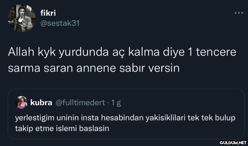Open kubra's profile name in the quoted tweet

coord(41,103)
